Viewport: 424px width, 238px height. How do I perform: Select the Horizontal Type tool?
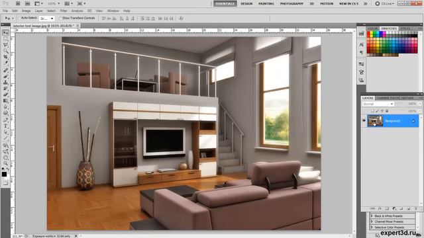5,126
